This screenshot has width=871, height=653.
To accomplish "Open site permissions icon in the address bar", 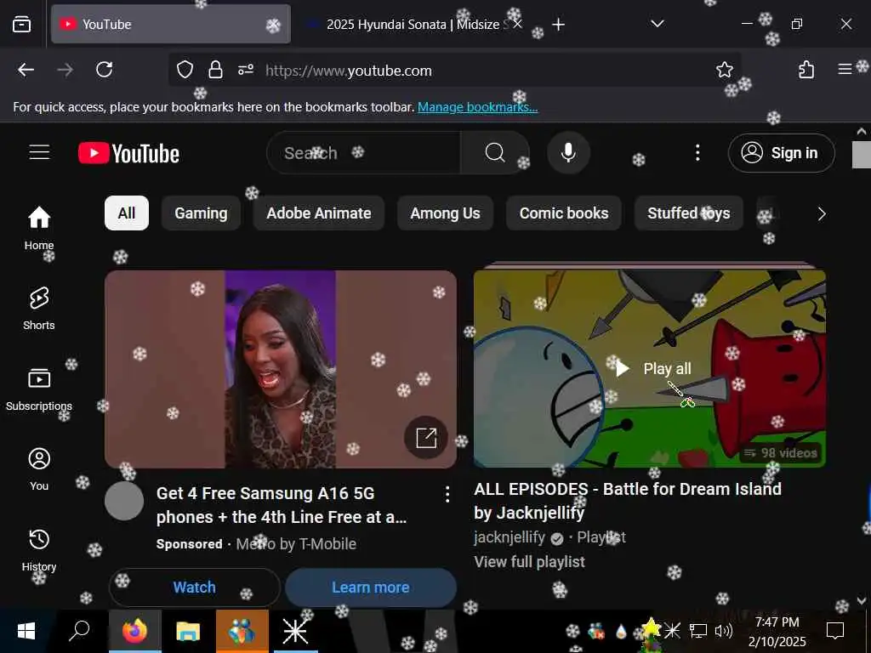I will coord(246,70).
